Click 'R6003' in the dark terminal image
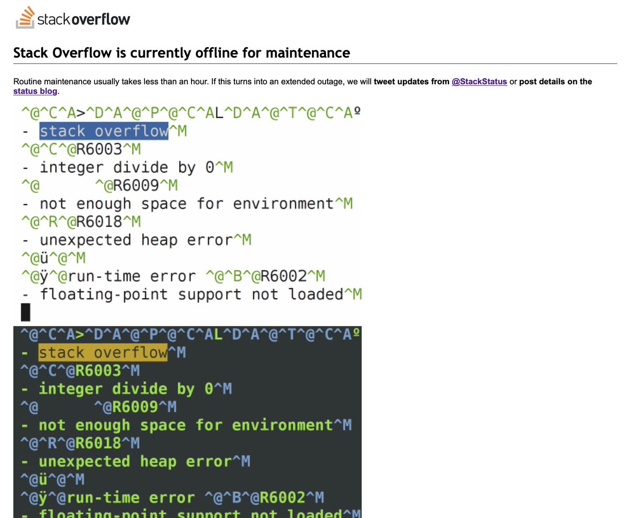Screen dimensions: 628x518 click(98, 371)
